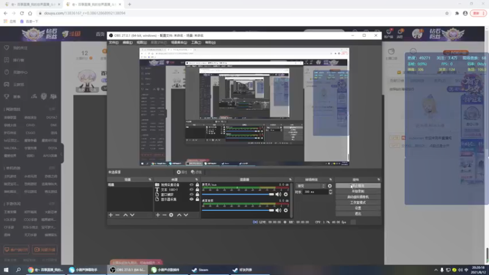Open the 工具 menu in OBS
The height and width of the screenshot is (275, 489).
coord(196,42)
